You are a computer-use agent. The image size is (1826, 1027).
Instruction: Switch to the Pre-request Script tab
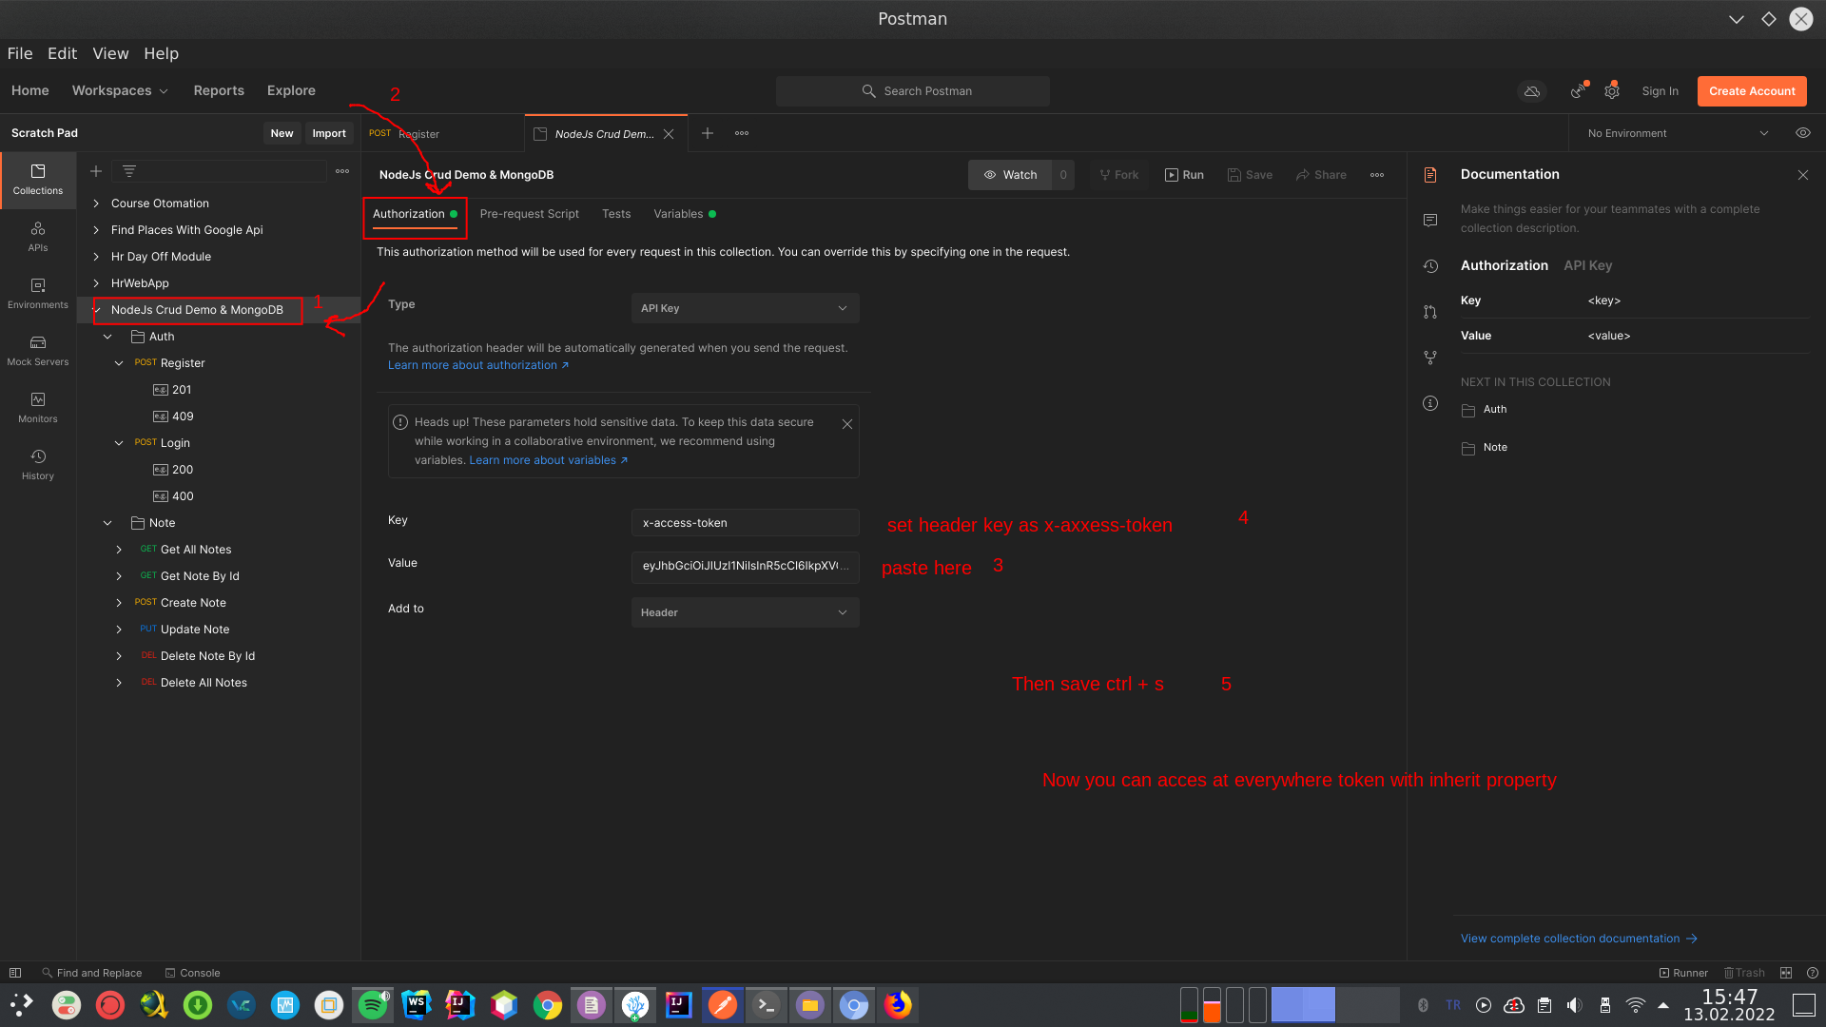(x=529, y=214)
